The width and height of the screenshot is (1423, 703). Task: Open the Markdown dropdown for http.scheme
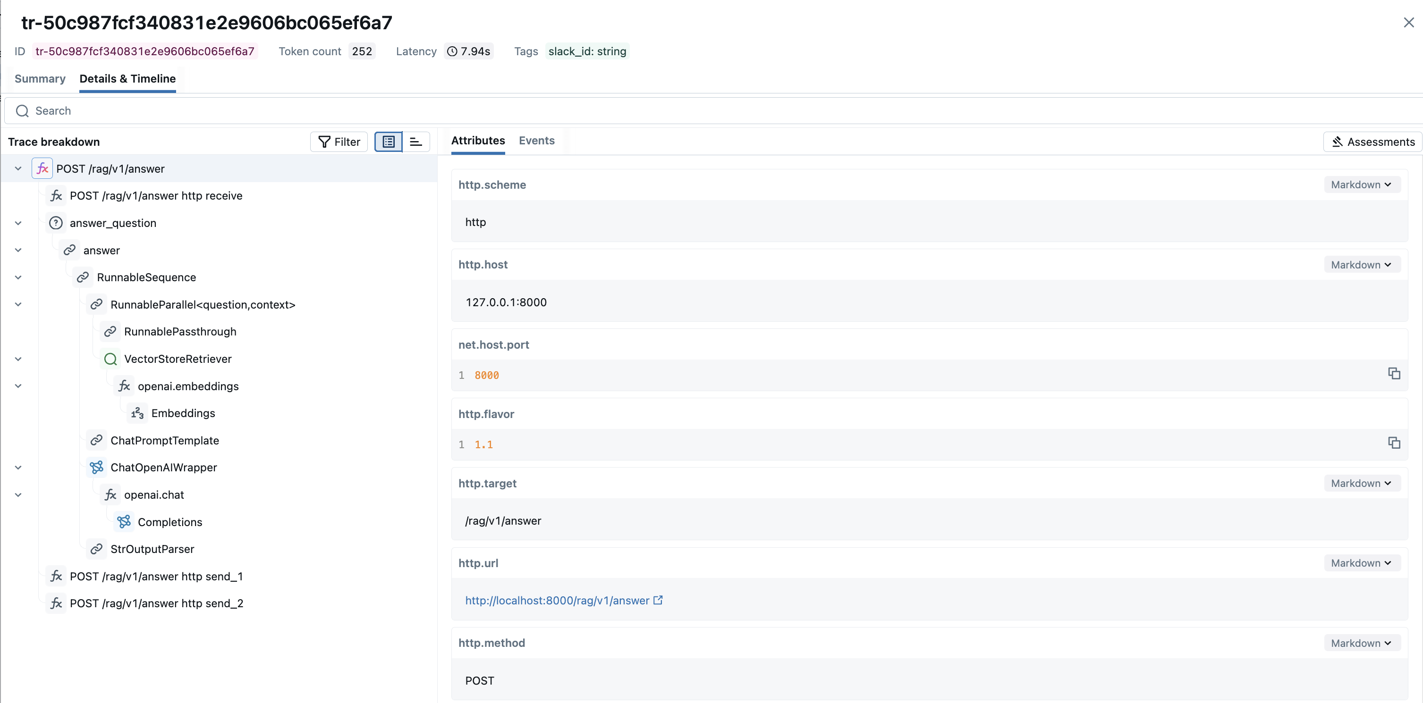[1361, 184]
